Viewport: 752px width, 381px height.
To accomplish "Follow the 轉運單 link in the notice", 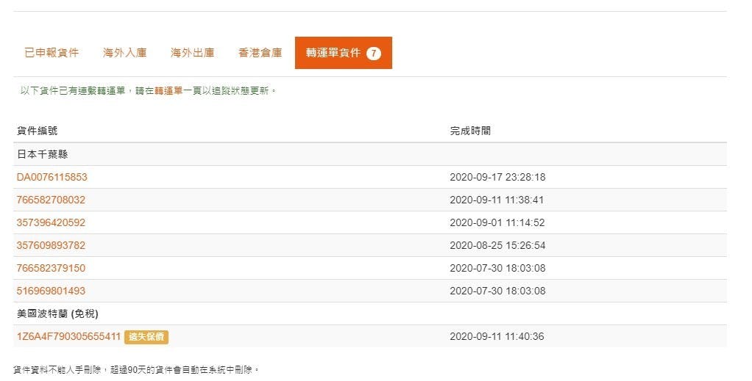I will point(169,90).
